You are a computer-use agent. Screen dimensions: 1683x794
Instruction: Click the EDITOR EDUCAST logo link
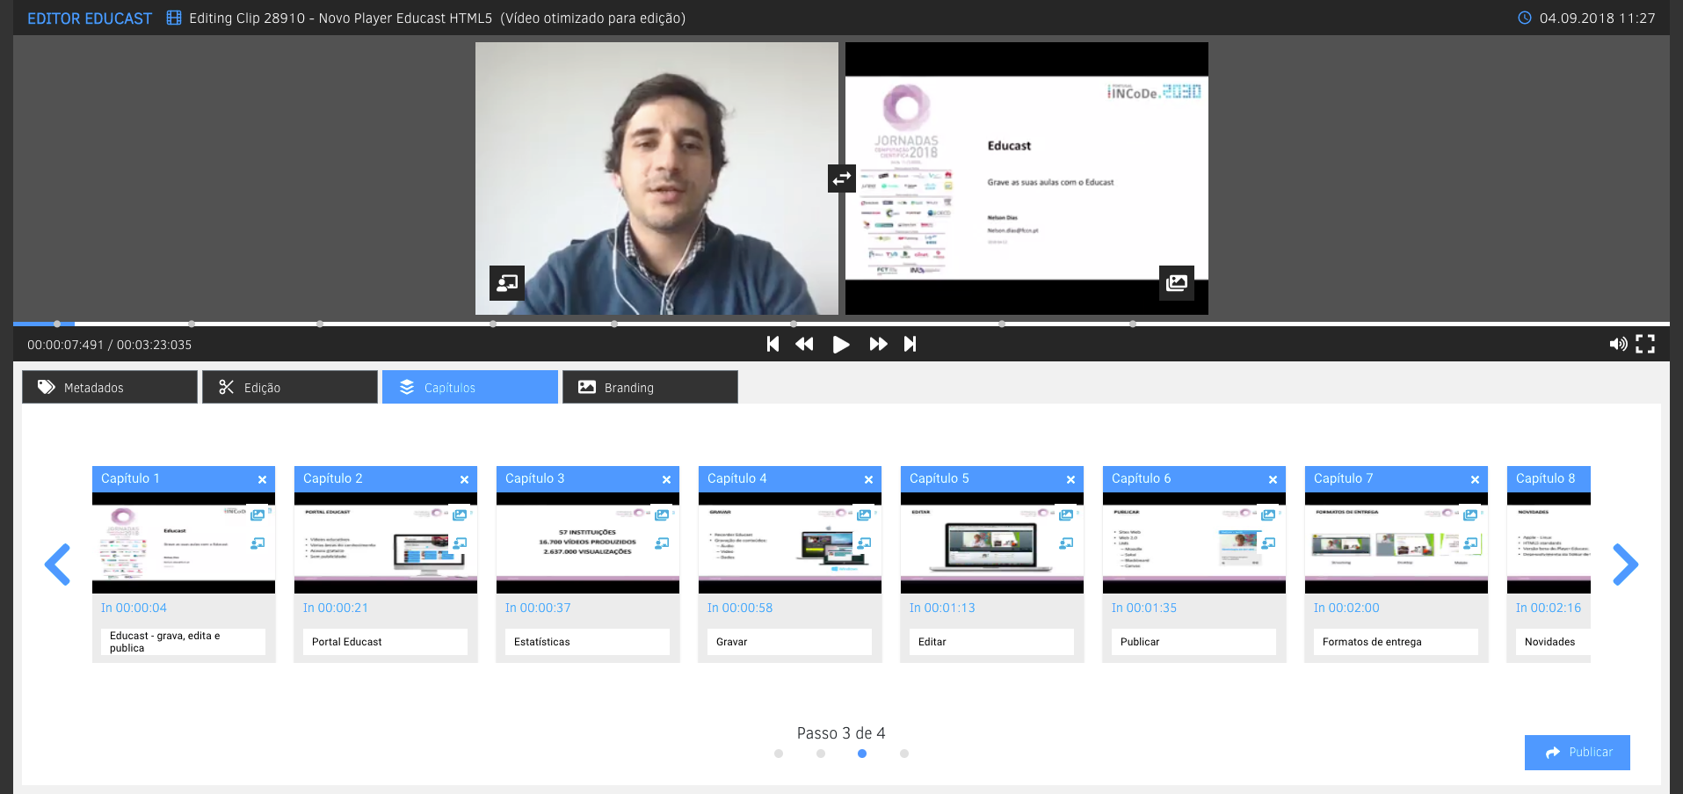click(90, 18)
